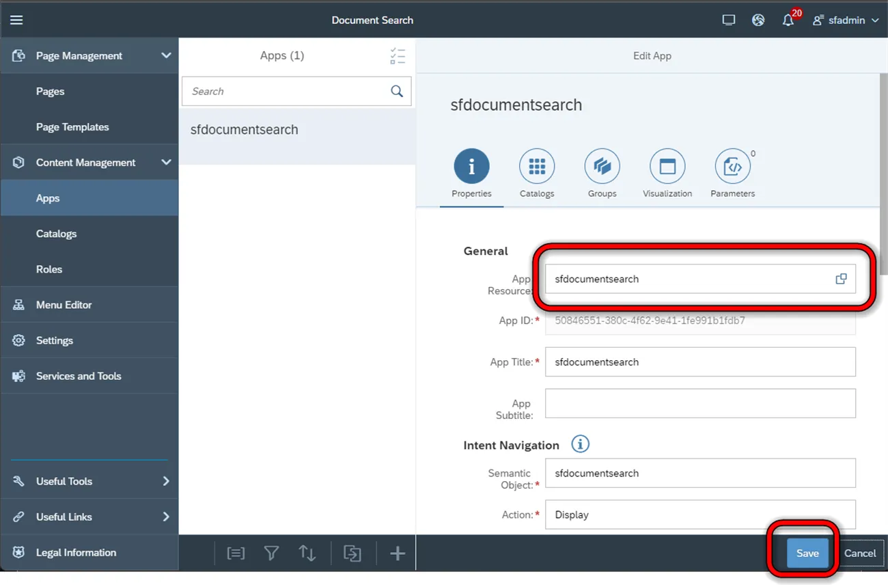Open the App Resource value help icon
The height and width of the screenshot is (585, 888).
click(841, 279)
